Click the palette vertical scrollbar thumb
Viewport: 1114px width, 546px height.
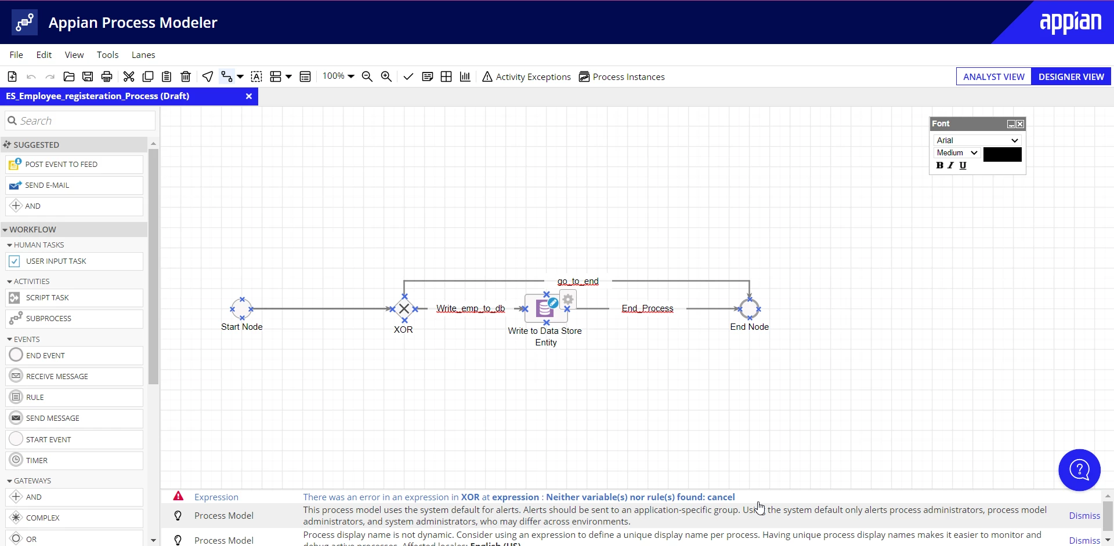click(x=153, y=267)
